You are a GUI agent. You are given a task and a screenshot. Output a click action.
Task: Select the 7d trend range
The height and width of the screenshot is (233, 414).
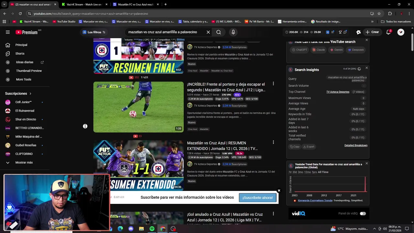tap(290, 172)
